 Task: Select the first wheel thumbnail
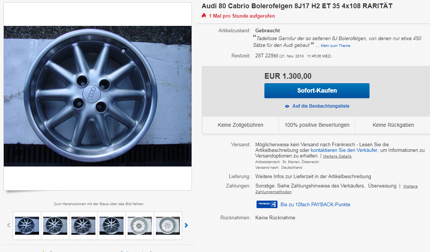pos(27,225)
